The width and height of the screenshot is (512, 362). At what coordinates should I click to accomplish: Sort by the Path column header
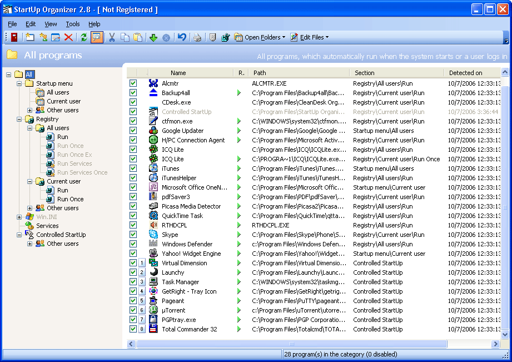[299, 73]
